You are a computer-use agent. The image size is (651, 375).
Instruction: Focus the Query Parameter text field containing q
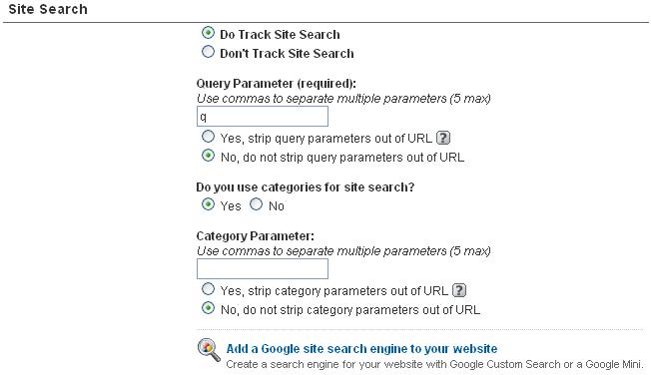point(263,117)
